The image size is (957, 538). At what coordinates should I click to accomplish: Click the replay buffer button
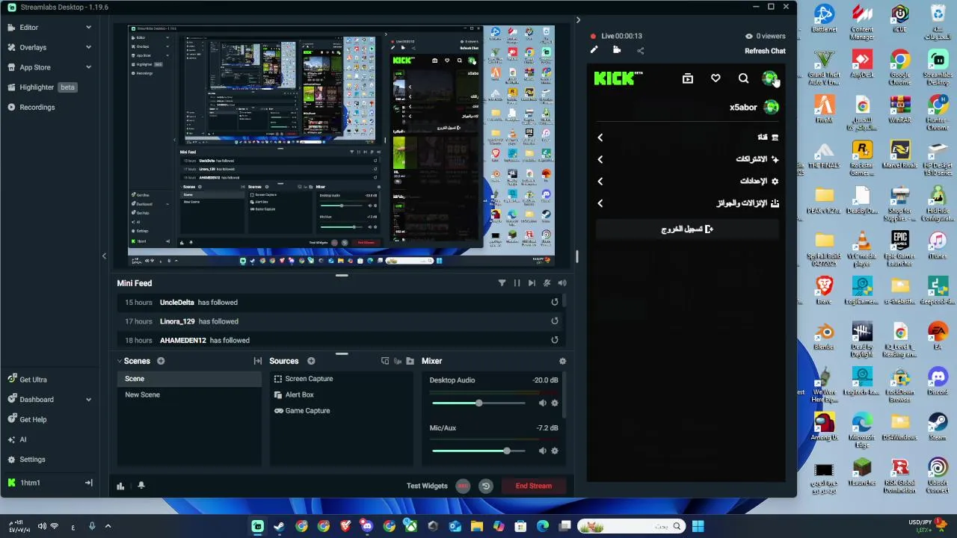485,486
